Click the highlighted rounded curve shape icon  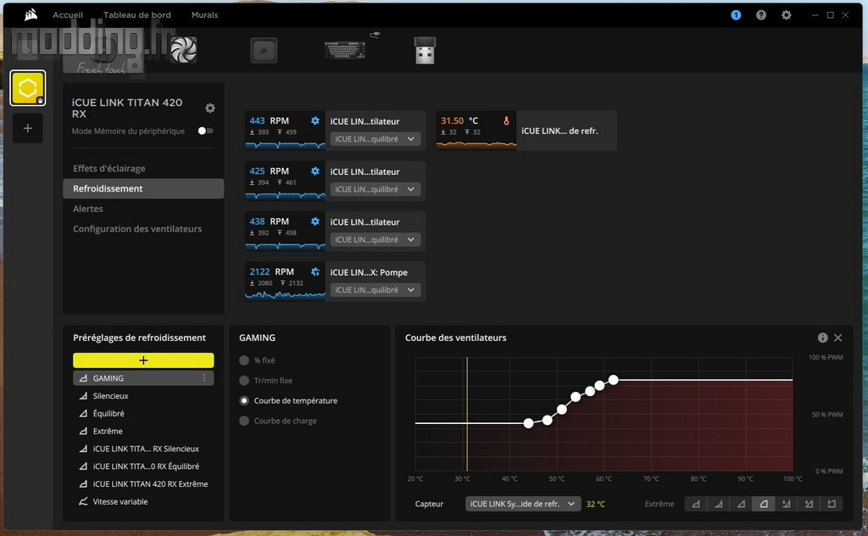[764, 504]
